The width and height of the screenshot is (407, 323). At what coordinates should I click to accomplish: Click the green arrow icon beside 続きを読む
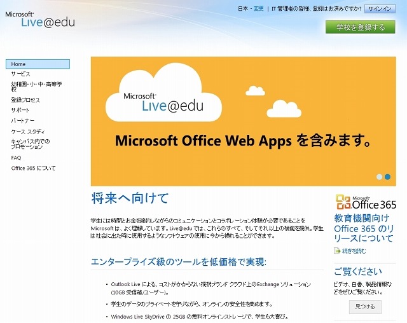tap(337, 251)
